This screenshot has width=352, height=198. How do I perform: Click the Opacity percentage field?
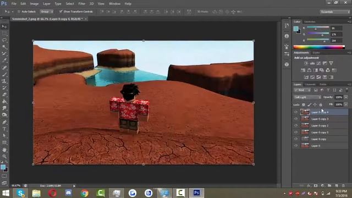click(339, 97)
